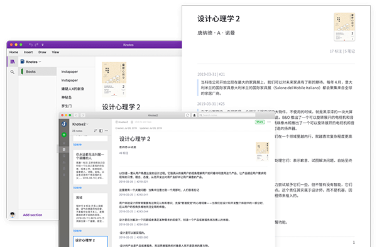Click the 17 标注 | 5 笔记 summary on PDF

click(x=342, y=52)
